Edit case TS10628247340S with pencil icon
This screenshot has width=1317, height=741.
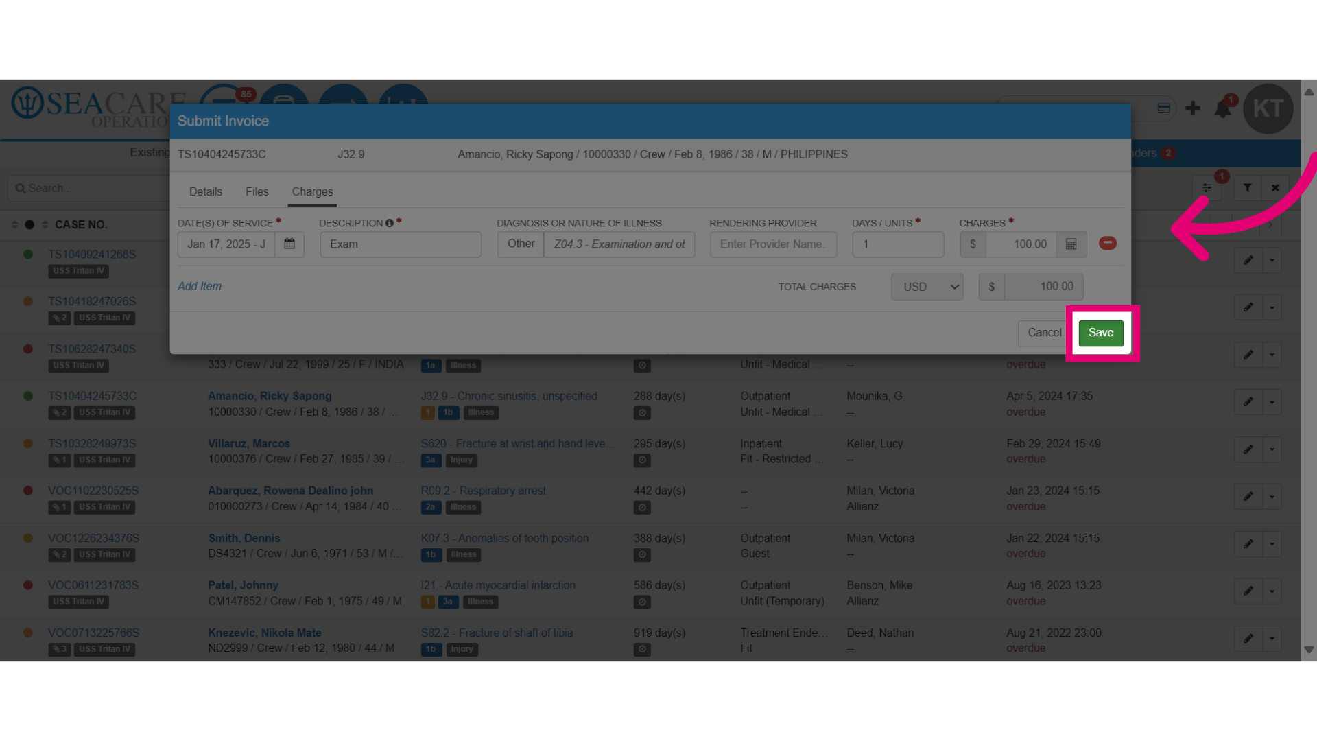coord(1248,355)
